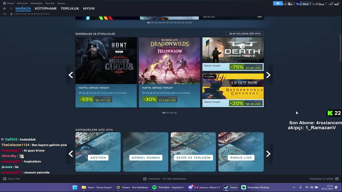
Task: Switch to Stream Kick Dashboard taskbar item
Action: click(x=132, y=187)
